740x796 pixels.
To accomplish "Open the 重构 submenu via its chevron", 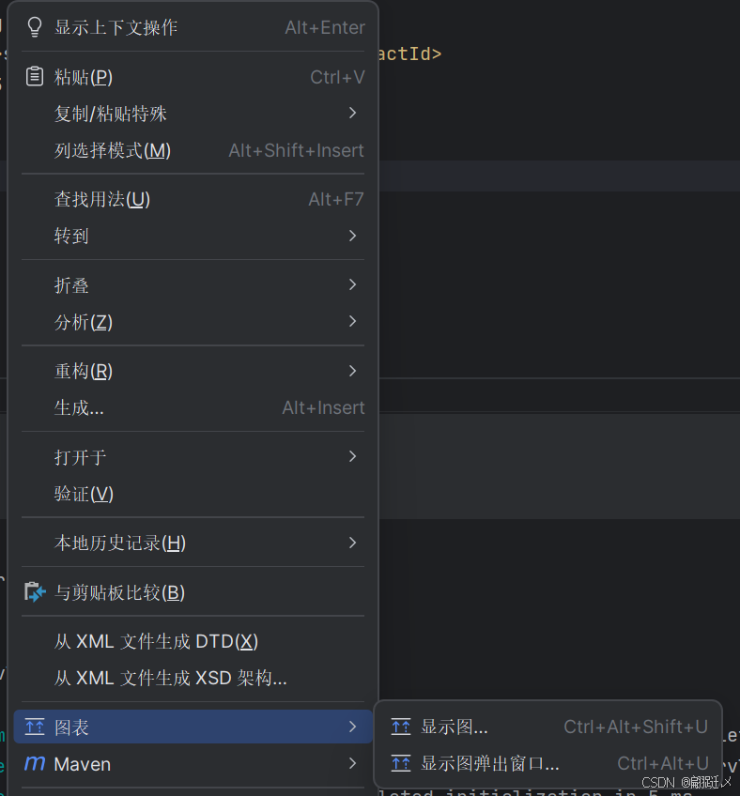I will tap(352, 370).
